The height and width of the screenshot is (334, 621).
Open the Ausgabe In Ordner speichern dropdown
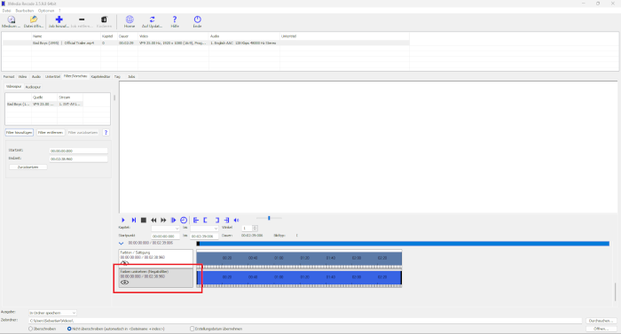[x=52, y=313]
